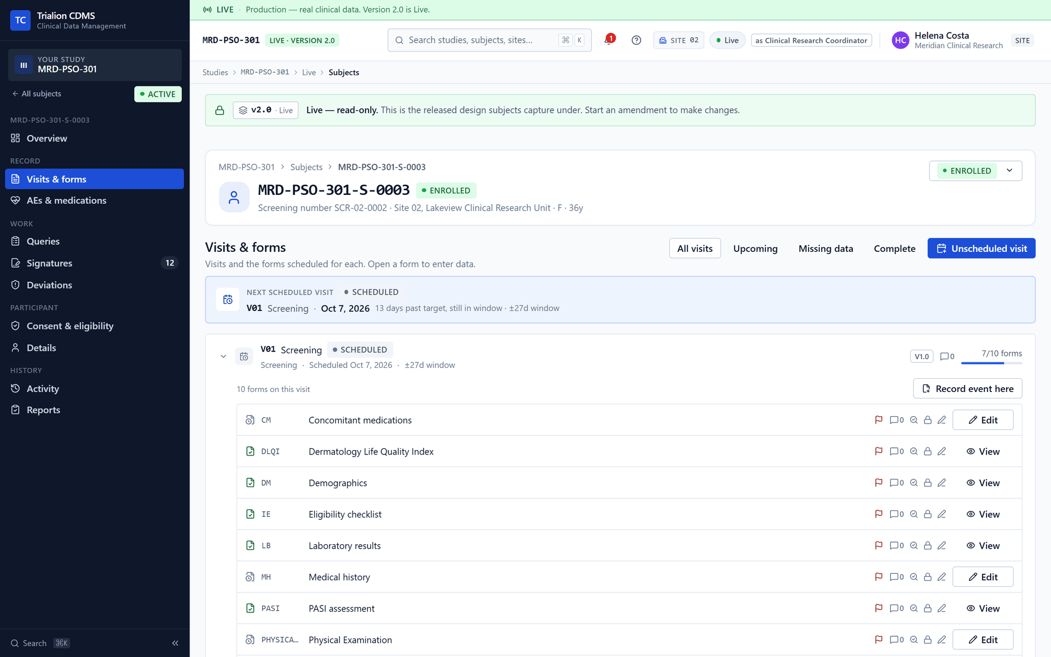Open the Clinical Research Coordinator role selector
Screen dimensions: 1051x657
(x=811, y=41)
